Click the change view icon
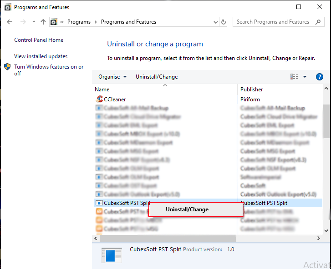The width and height of the screenshot is (331, 269). click(294, 77)
